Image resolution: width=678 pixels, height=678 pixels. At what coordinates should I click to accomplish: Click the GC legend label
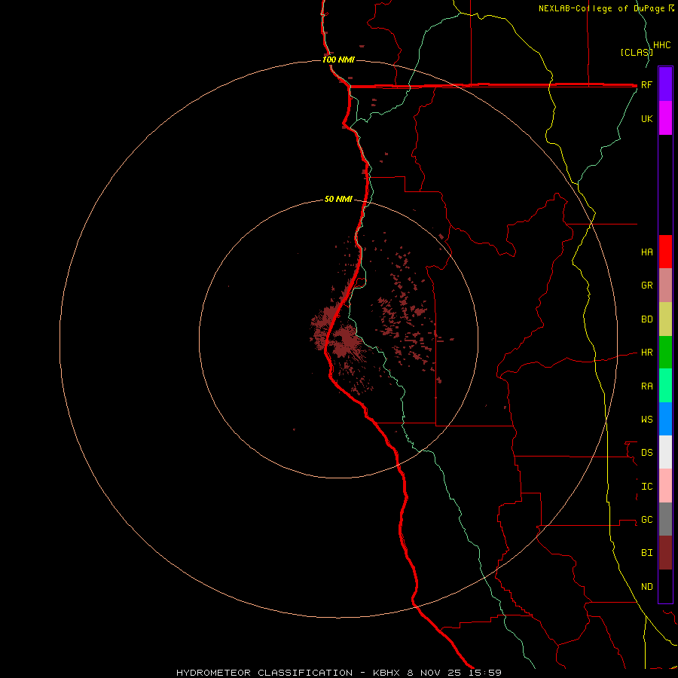(646, 520)
